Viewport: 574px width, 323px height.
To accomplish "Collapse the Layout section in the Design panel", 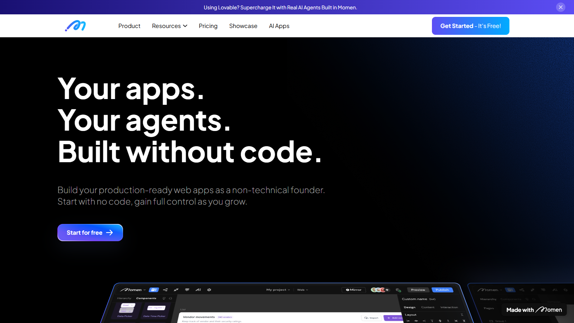I will pyautogui.click(x=462, y=315).
